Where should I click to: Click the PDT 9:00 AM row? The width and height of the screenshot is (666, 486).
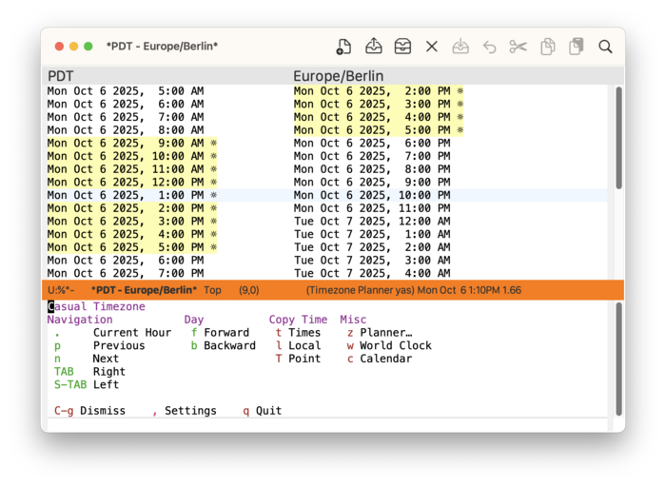pos(132,144)
